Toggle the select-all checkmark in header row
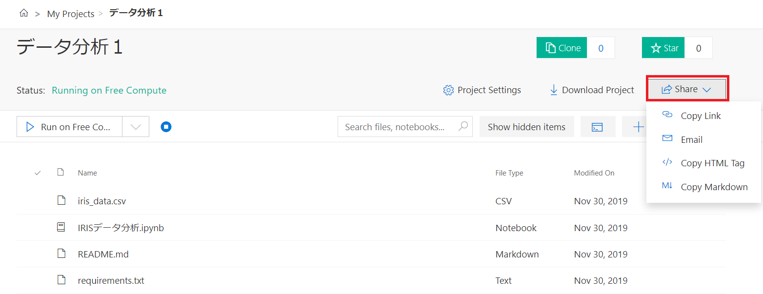Screen dimensions: 763x294 [x=38, y=173]
